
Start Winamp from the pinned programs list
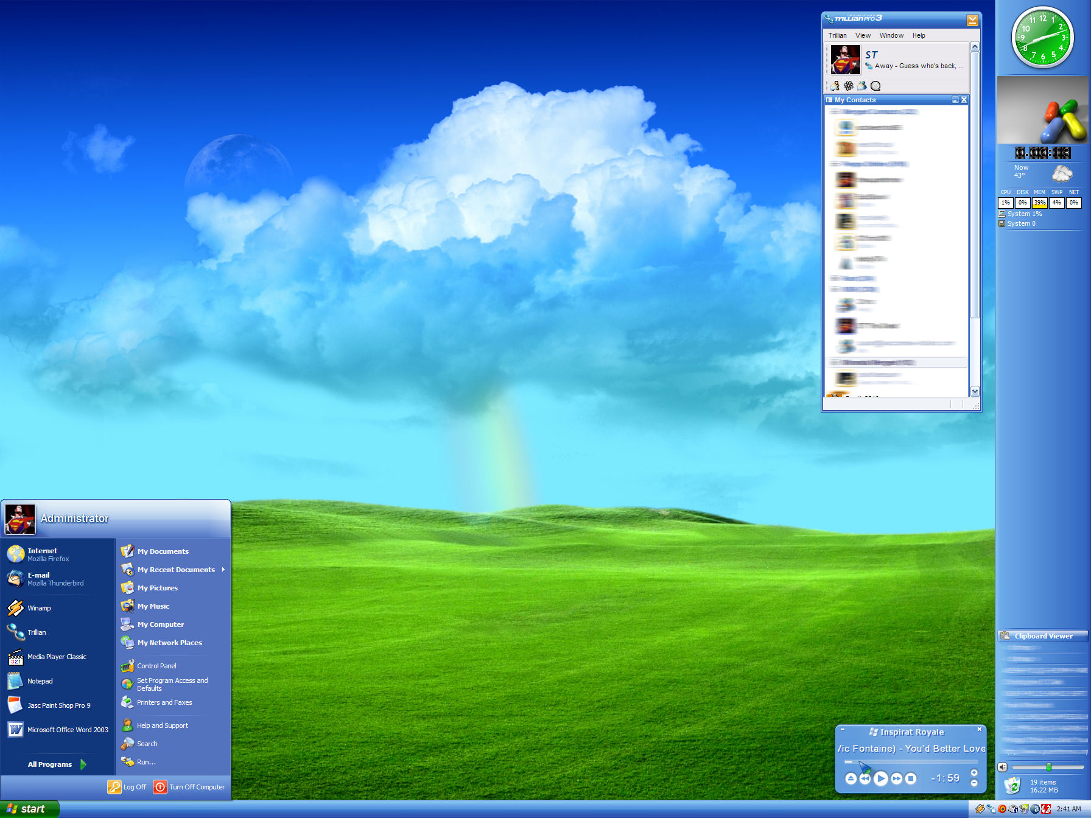pos(58,608)
